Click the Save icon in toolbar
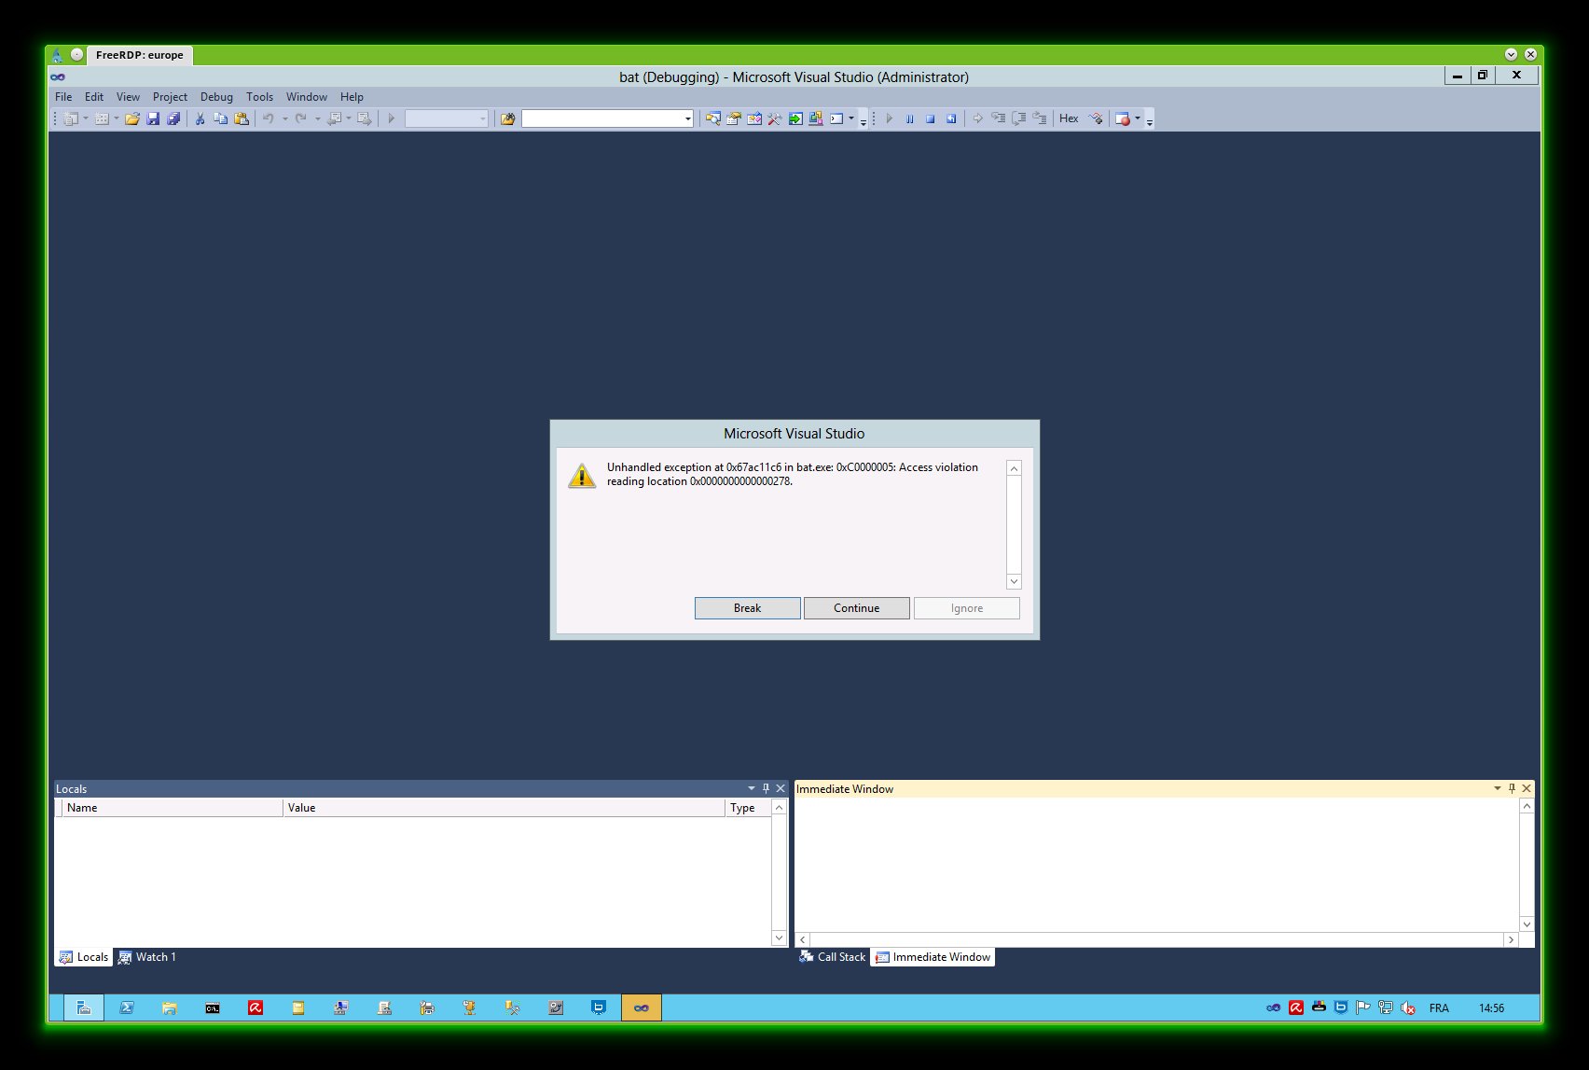 tap(153, 118)
